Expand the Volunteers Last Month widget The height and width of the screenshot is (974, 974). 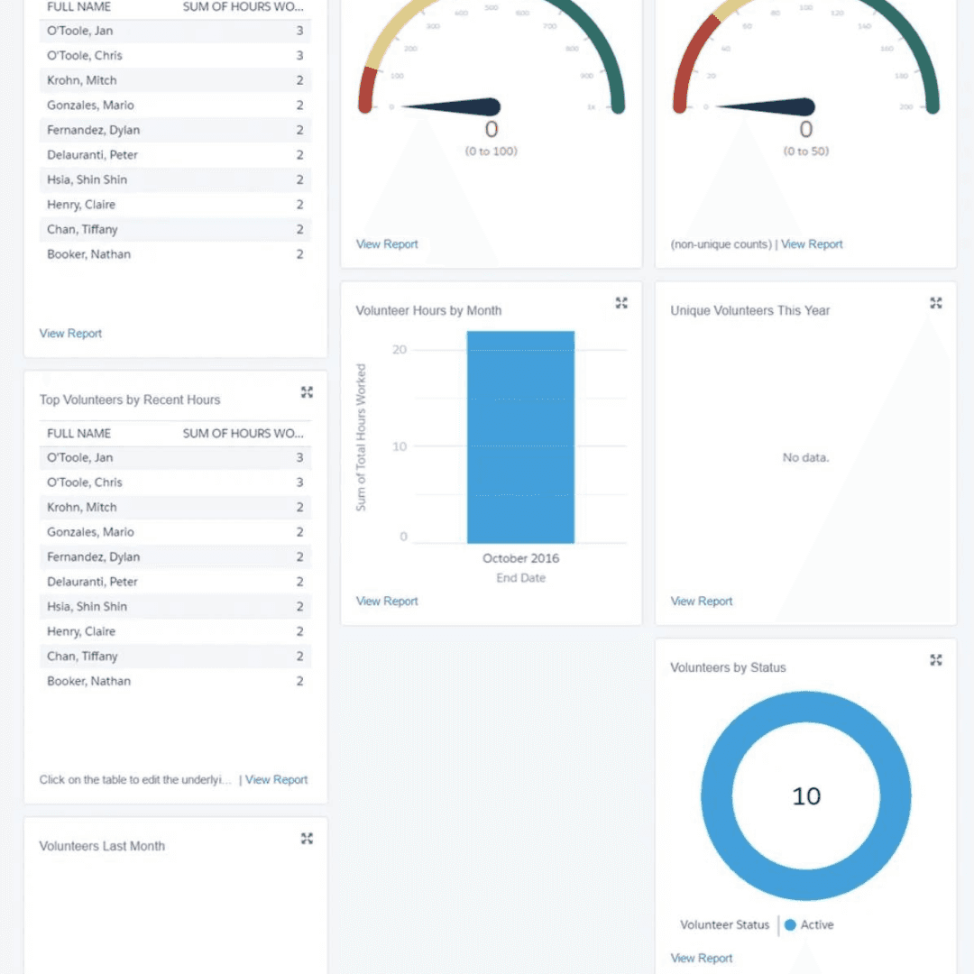click(307, 839)
